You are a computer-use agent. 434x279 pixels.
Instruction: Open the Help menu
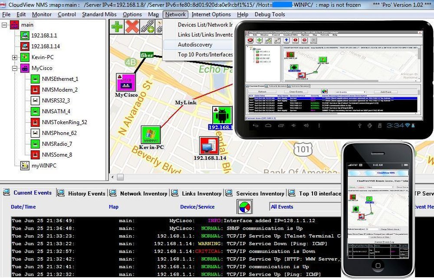[243, 14]
